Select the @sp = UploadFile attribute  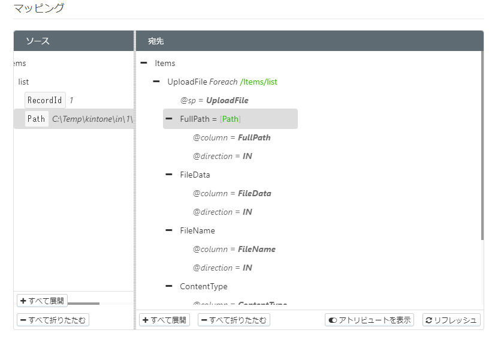pyautogui.click(x=214, y=100)
